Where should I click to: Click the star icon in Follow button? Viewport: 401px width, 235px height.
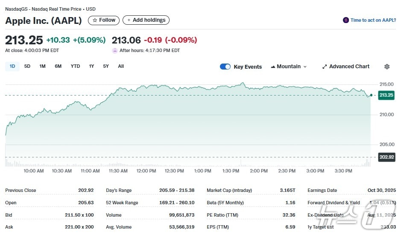[x=95, y=20]
